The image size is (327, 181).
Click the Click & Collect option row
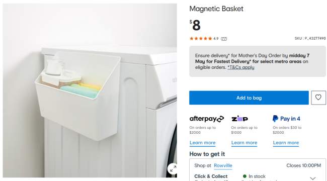coord(258,176)
